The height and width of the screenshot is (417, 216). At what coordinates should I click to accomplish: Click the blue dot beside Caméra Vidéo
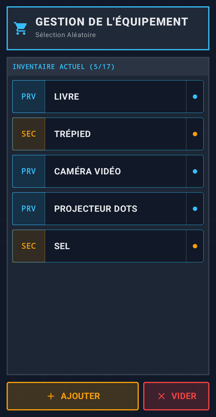(195, 171)
